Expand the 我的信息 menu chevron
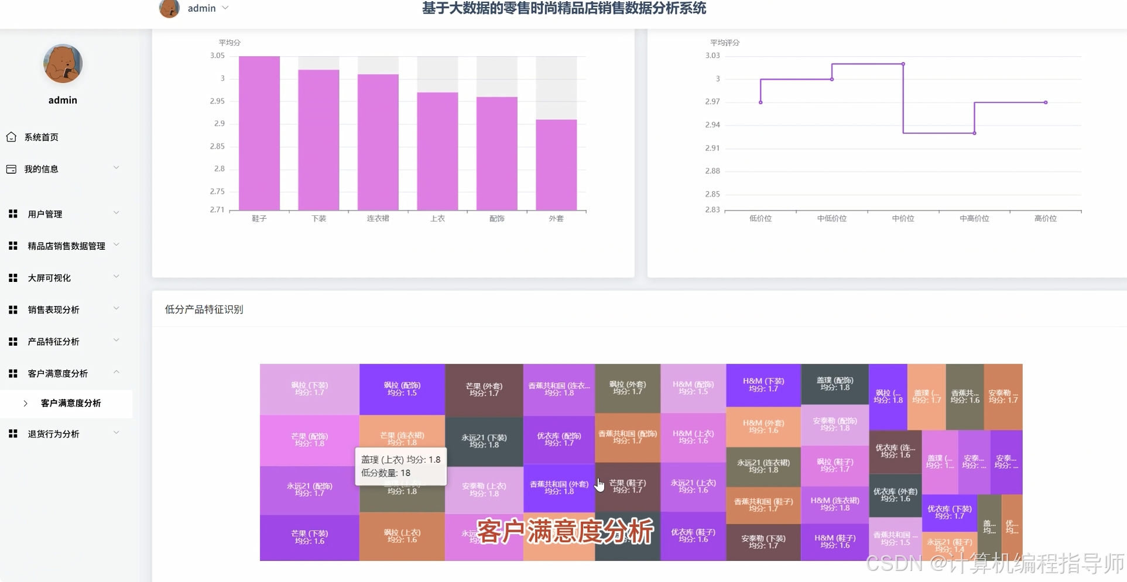1127x582 pixels. (116, 168)
